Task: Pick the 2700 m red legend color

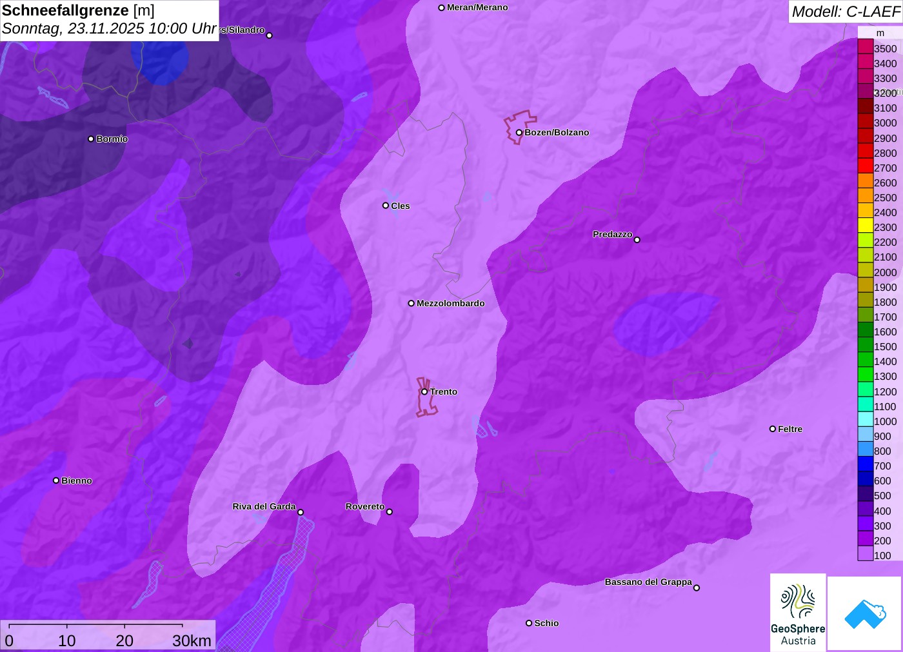Action: click(866, 166)
